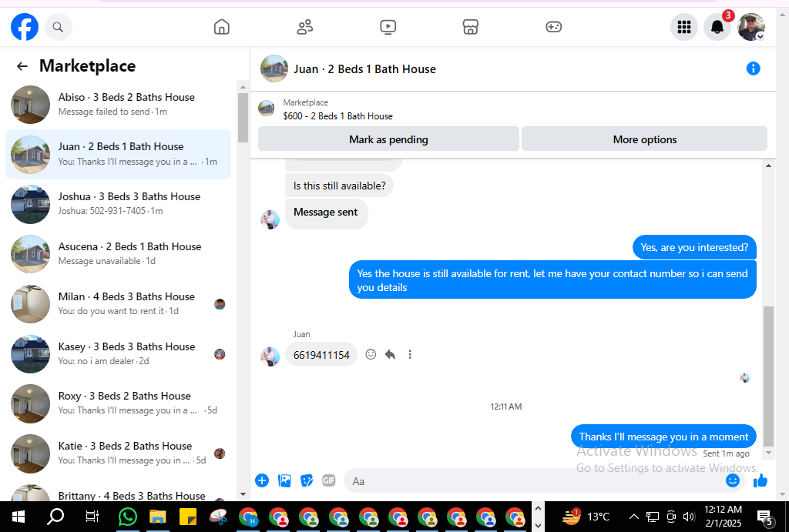
Task: Select the Juan 2 Beds 1 Bath House conversation
Action: coord(118,154)
